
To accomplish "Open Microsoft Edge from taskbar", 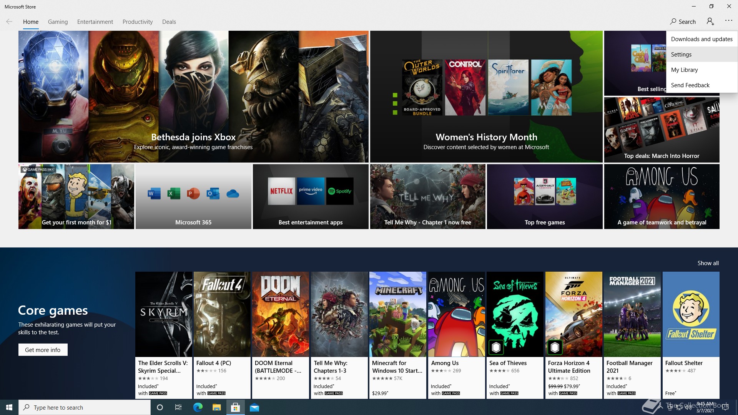I will (x=198, y=407).
